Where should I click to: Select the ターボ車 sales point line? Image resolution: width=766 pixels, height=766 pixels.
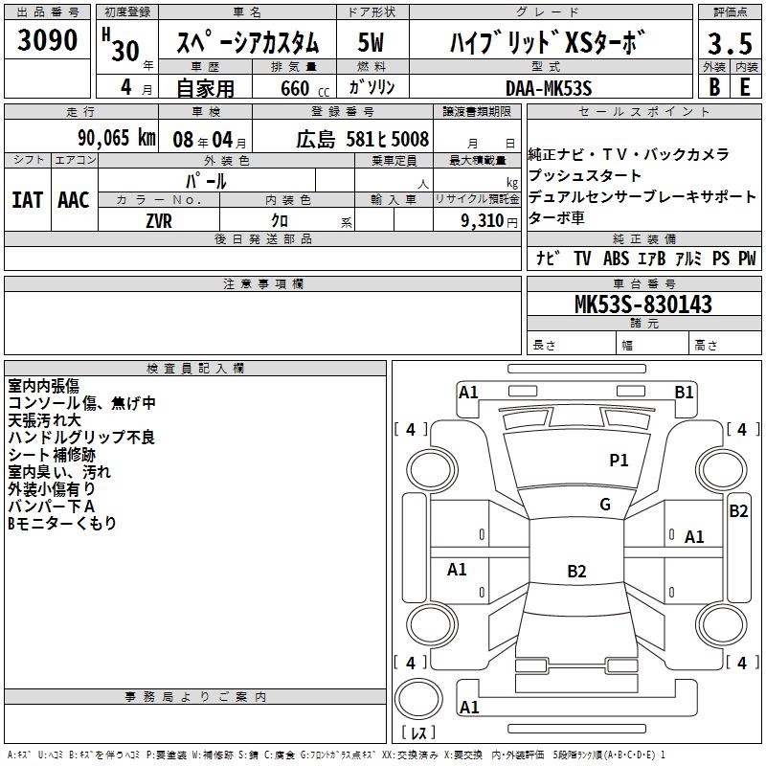[x=556, y=217]
